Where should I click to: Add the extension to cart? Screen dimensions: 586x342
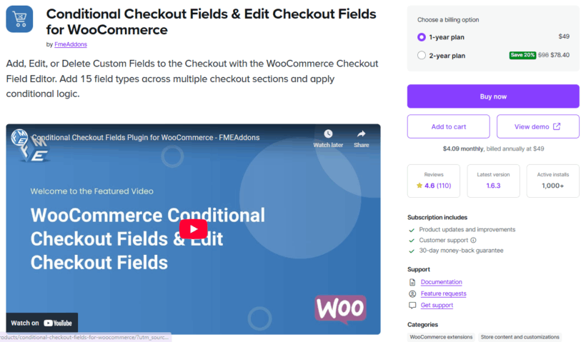coord(448,126)
